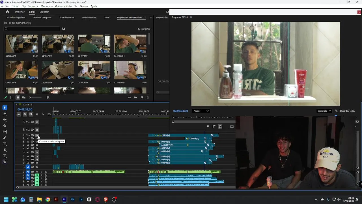Select the Slip tool

pos(5,132)
